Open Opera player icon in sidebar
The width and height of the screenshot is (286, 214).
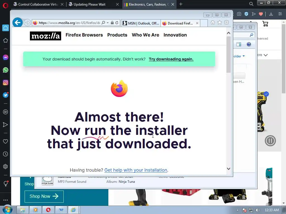click(6, 112)
